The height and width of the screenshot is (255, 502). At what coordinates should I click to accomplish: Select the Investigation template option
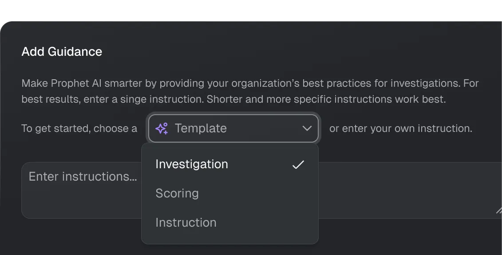192,164
